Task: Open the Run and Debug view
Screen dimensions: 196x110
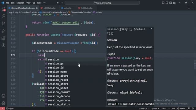Action: 3,31
